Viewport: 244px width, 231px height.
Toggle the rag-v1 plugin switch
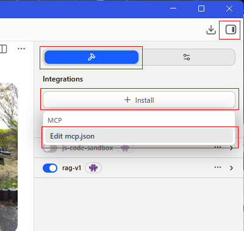click(50, 168)
